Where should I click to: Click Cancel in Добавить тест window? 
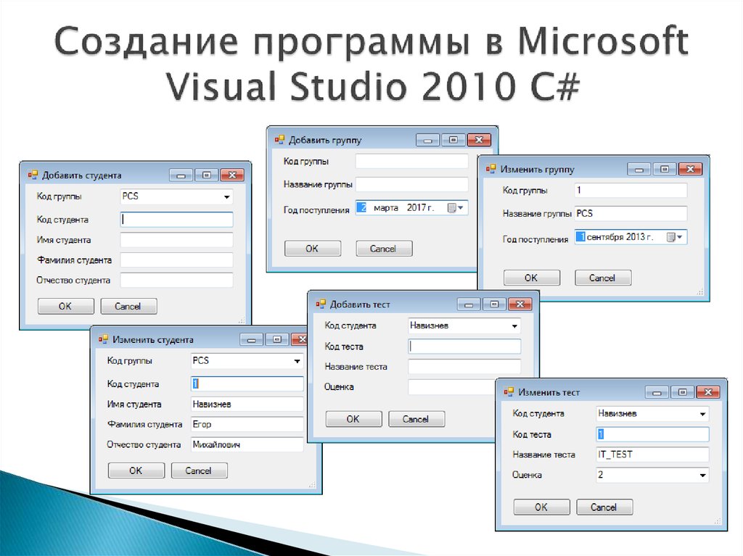[x=416, y=419]
